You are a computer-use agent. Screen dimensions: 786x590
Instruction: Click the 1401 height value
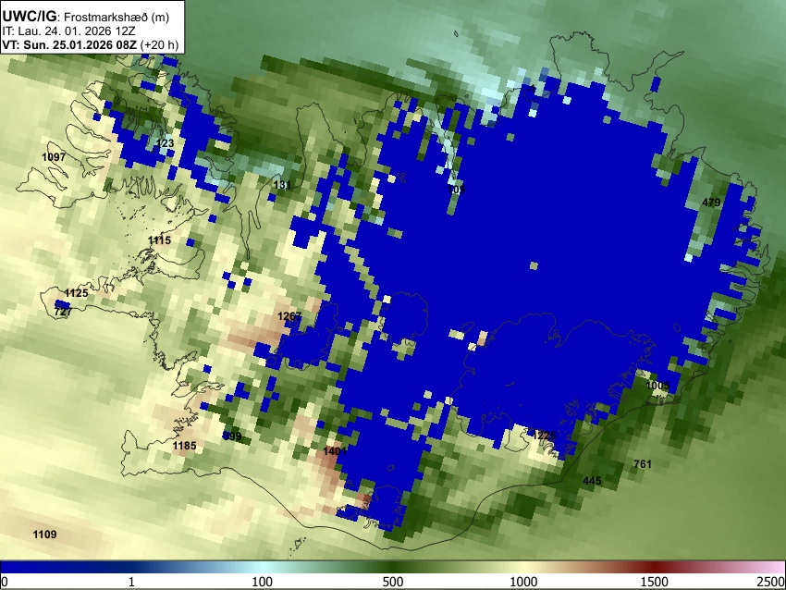335,450
